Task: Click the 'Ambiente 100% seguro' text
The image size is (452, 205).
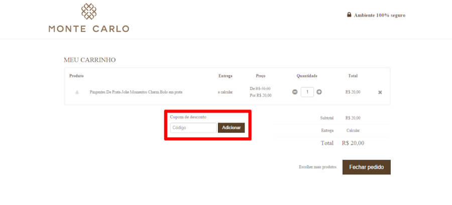Action: (379, 15)
